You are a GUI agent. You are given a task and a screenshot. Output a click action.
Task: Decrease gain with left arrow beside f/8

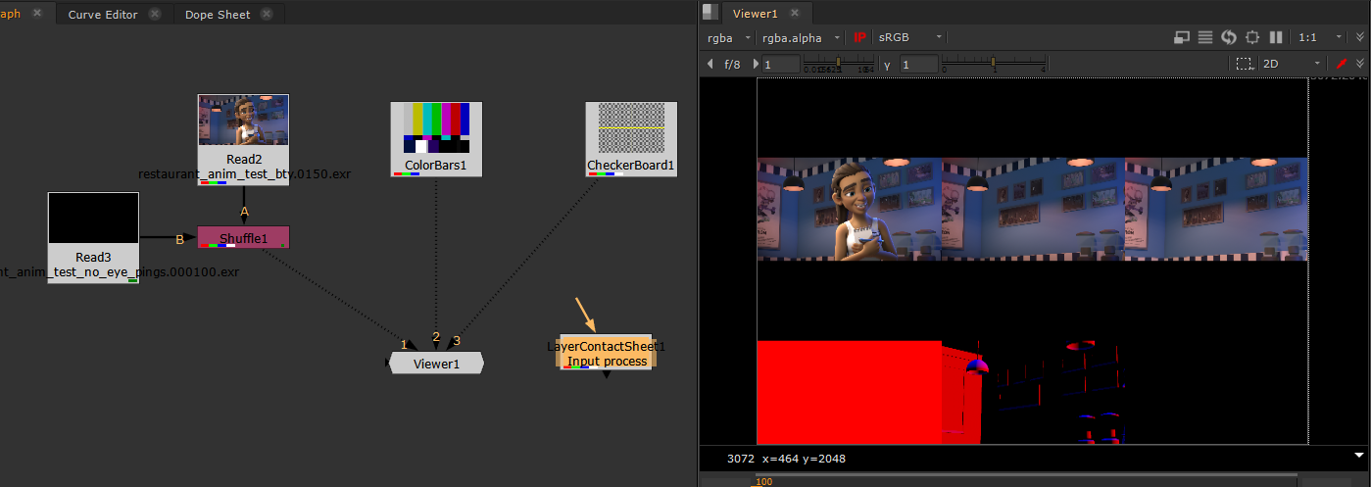coord(710,64)
